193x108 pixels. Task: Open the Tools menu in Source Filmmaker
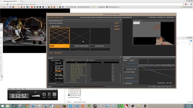pyautogui.click(x=61, y=17)
